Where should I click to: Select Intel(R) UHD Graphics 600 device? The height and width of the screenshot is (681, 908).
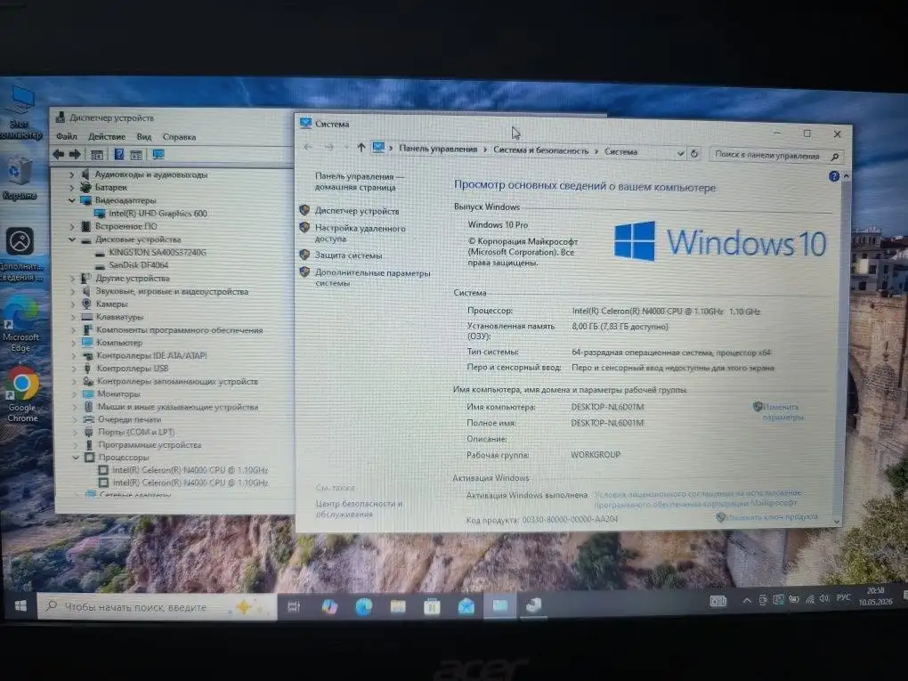[x=158, y=213]
